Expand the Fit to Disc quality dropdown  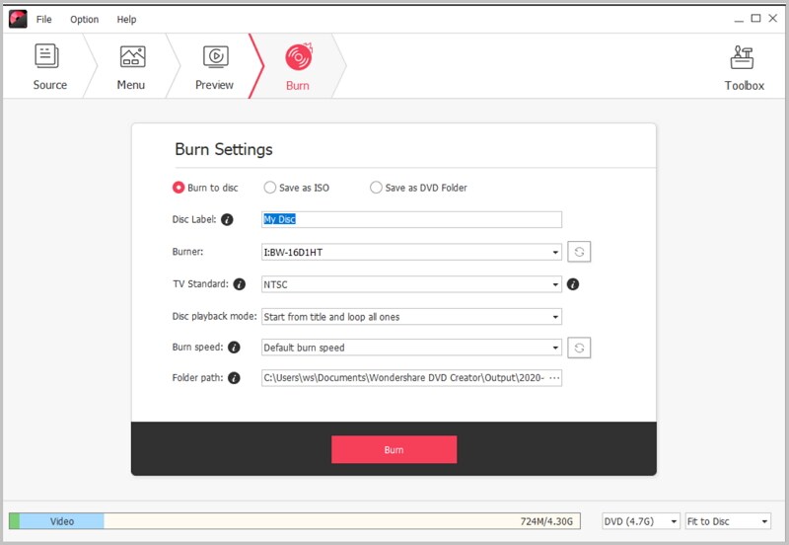click(x=728, y=521)
